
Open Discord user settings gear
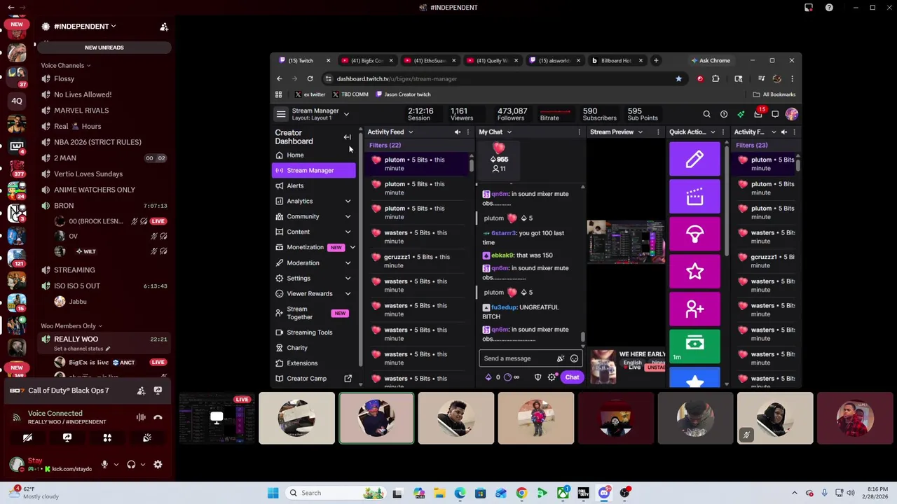[x=158, y=464]
